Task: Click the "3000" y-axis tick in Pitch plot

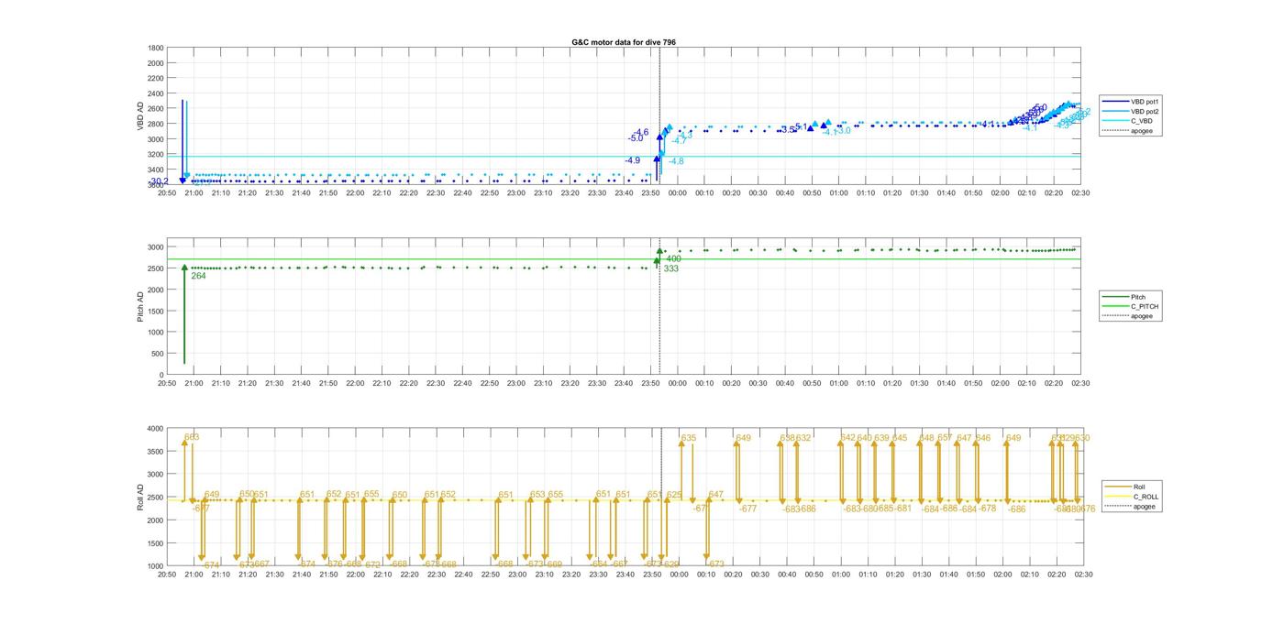Action: click(x=156, y=247)
